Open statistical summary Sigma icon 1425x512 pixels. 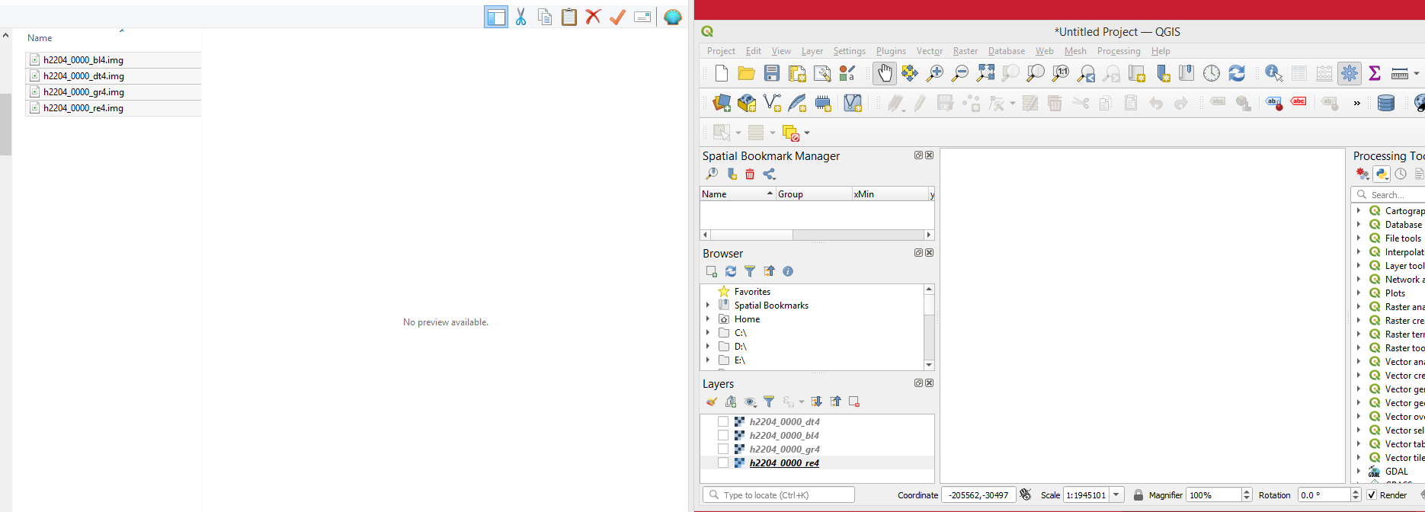pos(1375,73)
